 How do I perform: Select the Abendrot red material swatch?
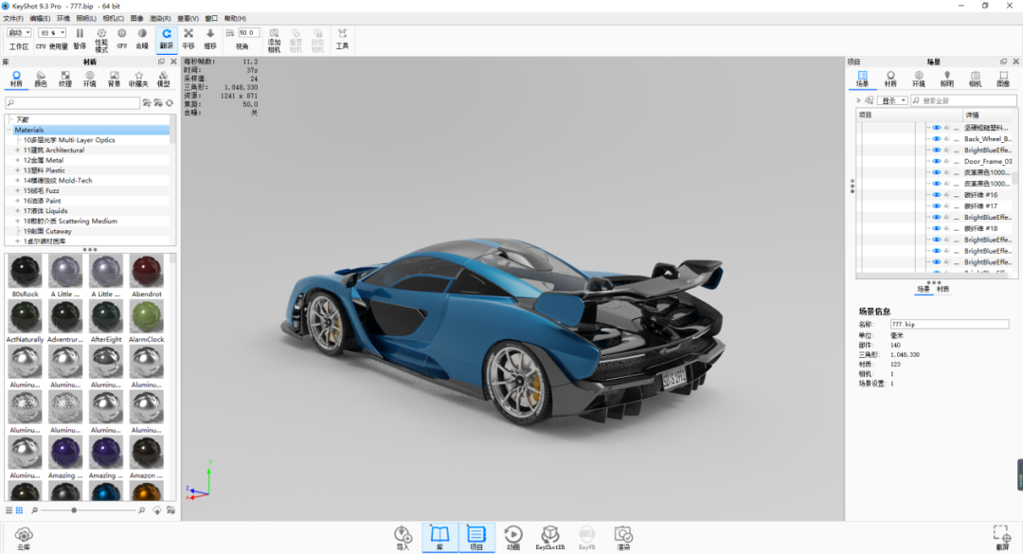[146, 276]
